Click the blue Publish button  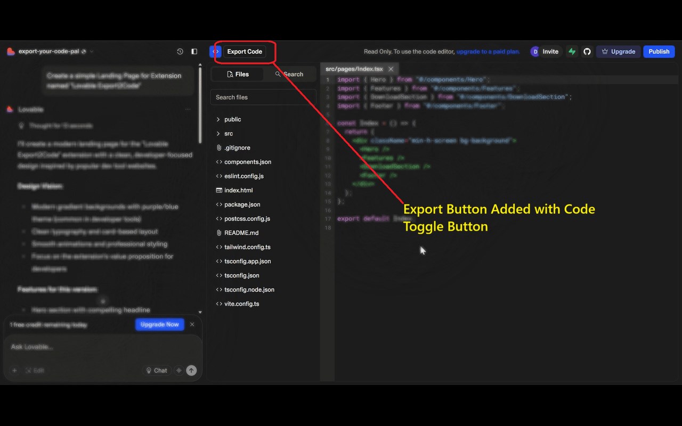click(659, 52)
